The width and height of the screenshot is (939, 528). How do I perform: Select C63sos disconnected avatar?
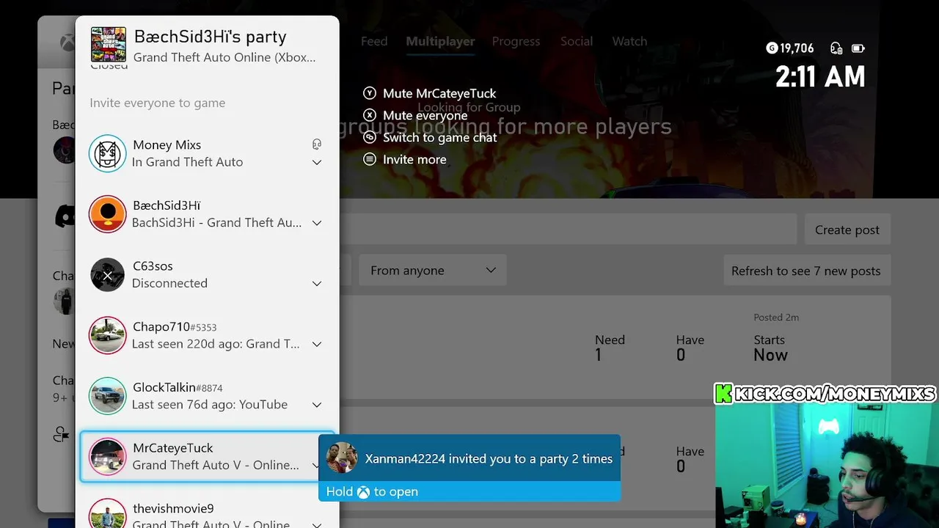pos(107,275)
